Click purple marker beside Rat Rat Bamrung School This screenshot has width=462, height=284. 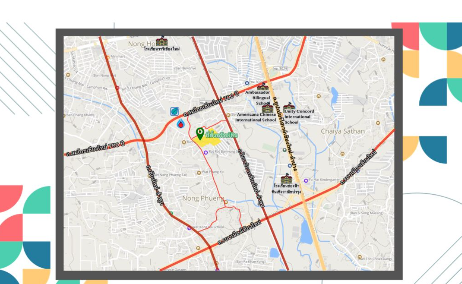pos(206,152)
